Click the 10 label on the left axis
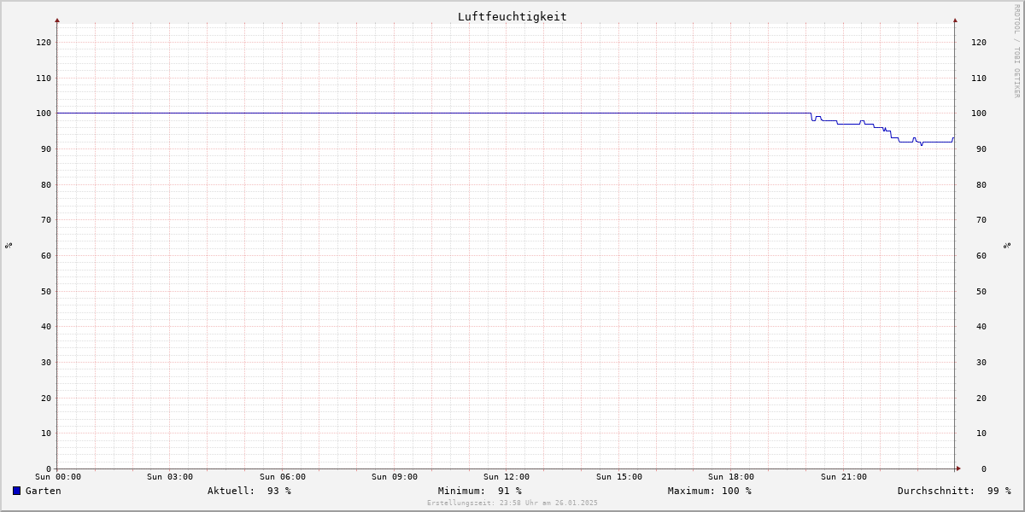1025x512 pixels. 46,433
